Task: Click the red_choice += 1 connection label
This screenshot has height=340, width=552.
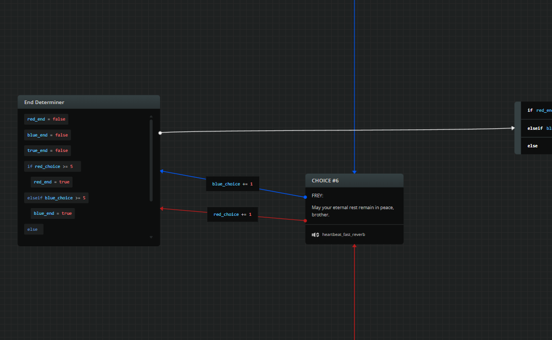Action: tap(233, 214)
